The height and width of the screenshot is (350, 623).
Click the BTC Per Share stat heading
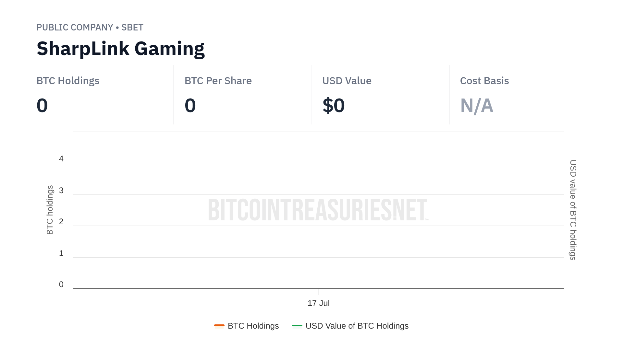point(218,81)
